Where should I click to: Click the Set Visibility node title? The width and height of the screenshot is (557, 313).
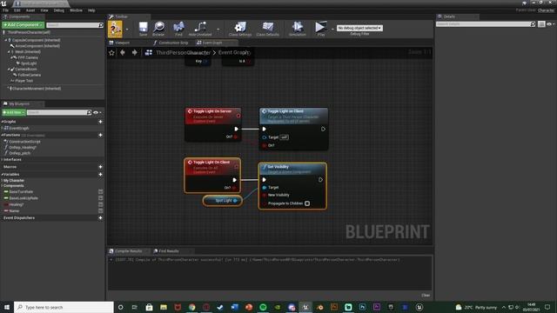click(x=278, y=167)
